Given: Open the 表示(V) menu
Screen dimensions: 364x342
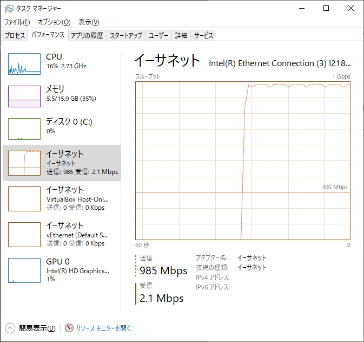Looking at the screenshot, I should pos(89,22).
